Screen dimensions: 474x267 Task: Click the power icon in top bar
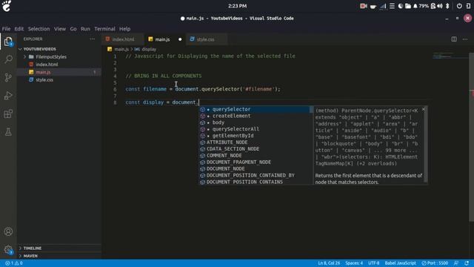coord(459,6)
